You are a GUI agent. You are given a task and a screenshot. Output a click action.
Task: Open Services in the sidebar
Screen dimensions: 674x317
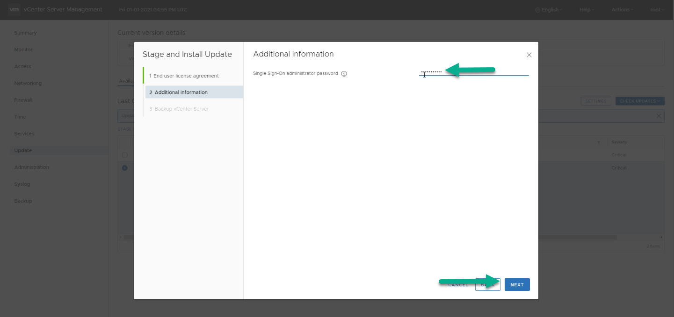(24, 134)
